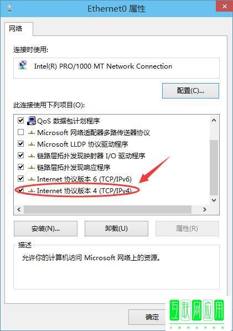Uncheck the QoS 数据包计划程序 checkbox
This screenshot has height=331, width=233.
tap(20, 121)
